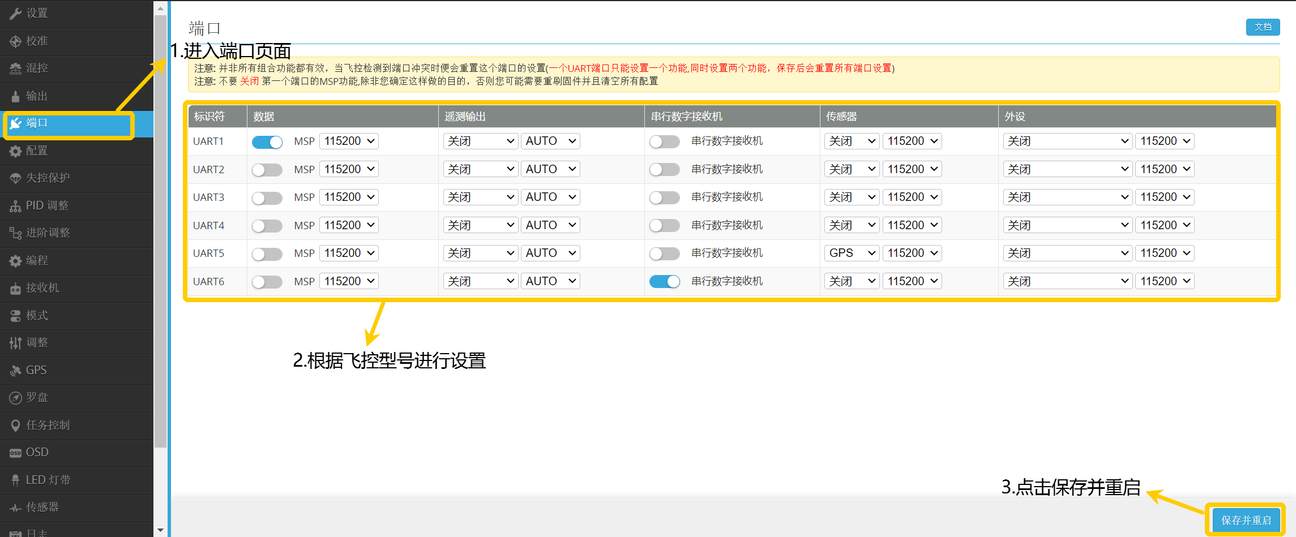This screenshot has height=537, width=1296.
Task: Click the gear icon beside 配置
Action: point(15,151)
